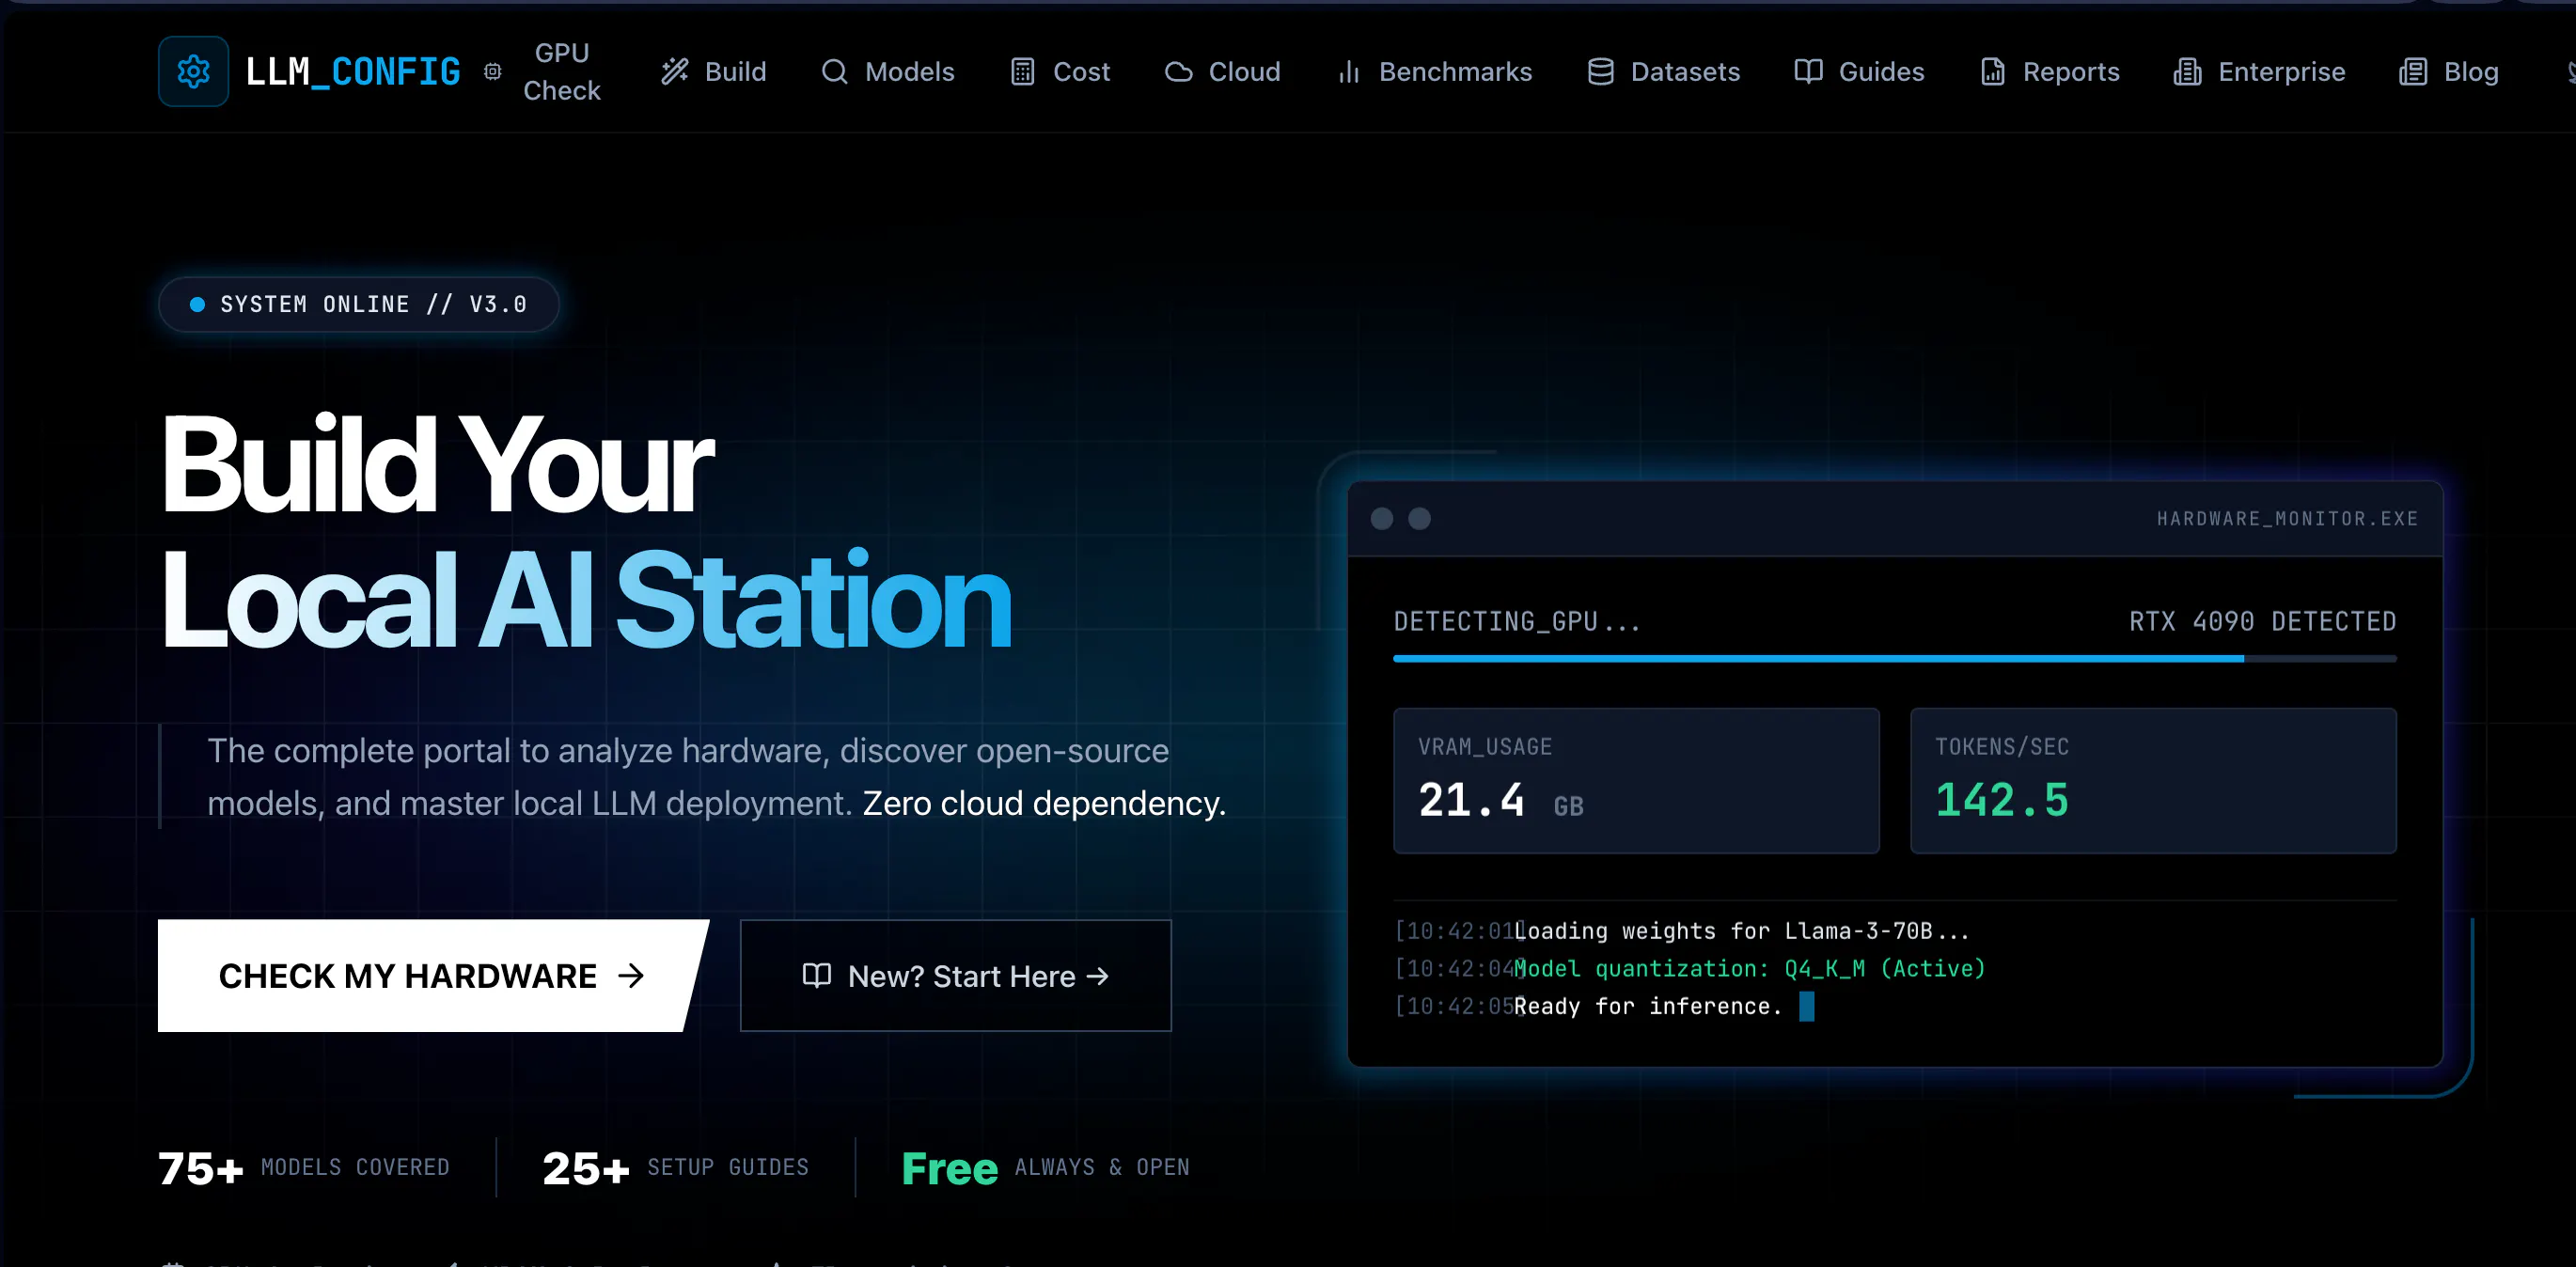Click the second gray dot in monitor titlebar
This screenshot has height=1267, width=2576.
(1419, 518)
